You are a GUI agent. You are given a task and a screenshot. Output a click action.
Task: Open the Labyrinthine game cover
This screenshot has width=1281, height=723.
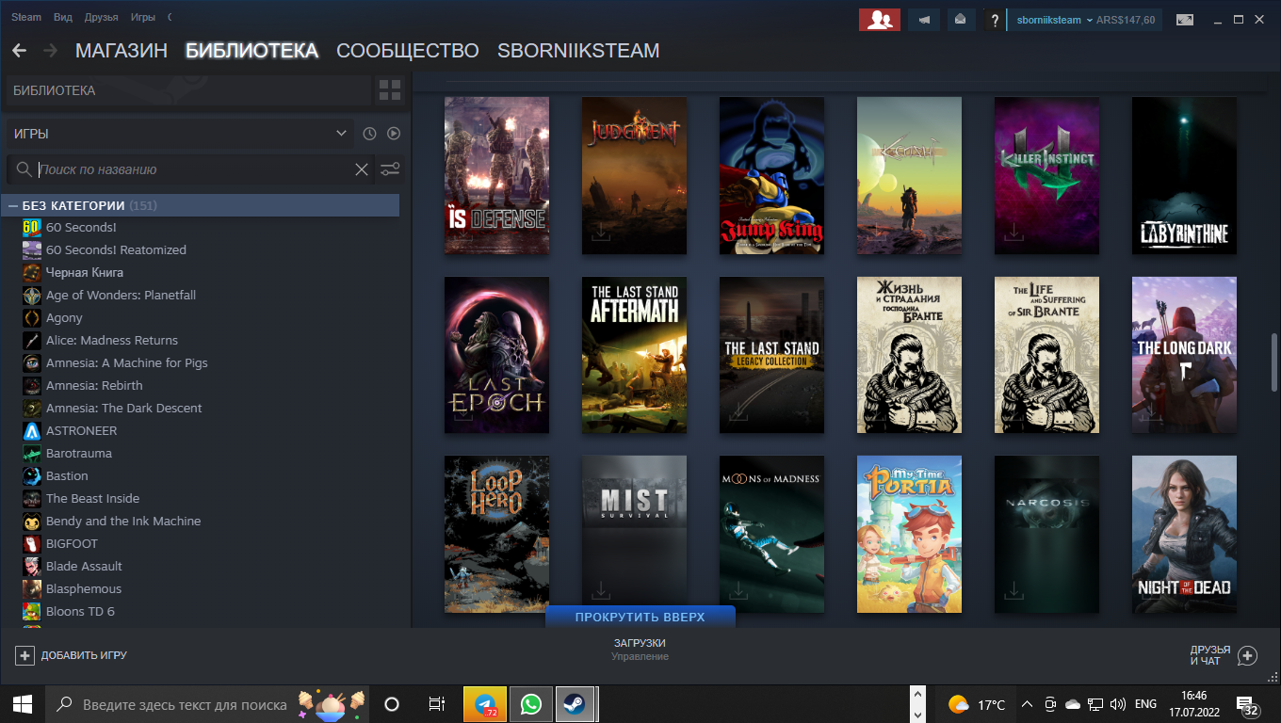click(1184, 175)
